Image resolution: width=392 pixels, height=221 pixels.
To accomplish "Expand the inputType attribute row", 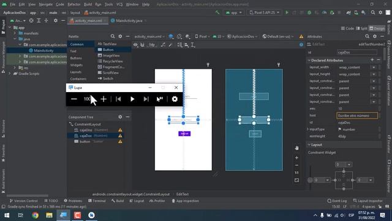I will click(308, 129).
